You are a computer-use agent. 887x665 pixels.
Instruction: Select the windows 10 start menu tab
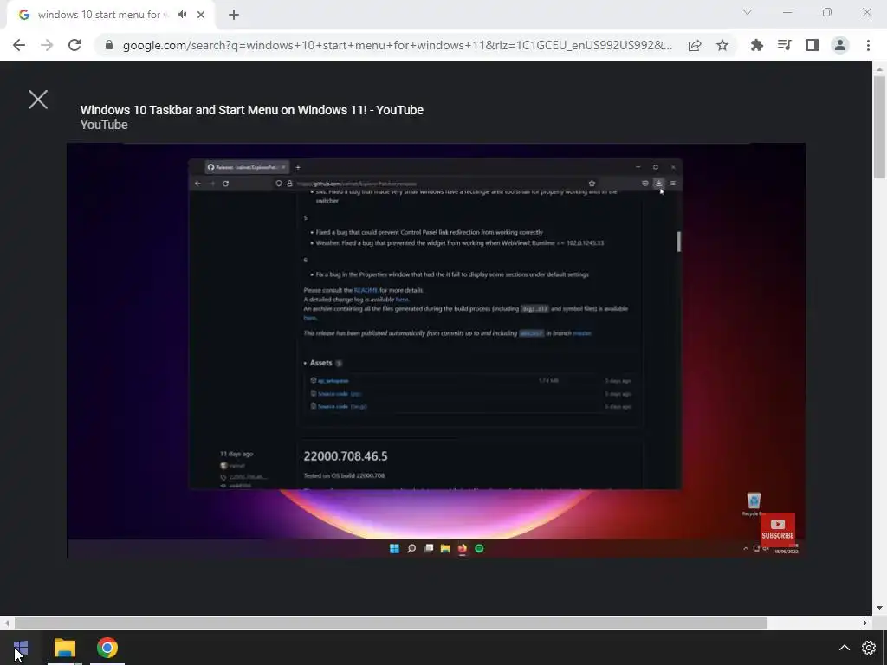pos(102,15)
